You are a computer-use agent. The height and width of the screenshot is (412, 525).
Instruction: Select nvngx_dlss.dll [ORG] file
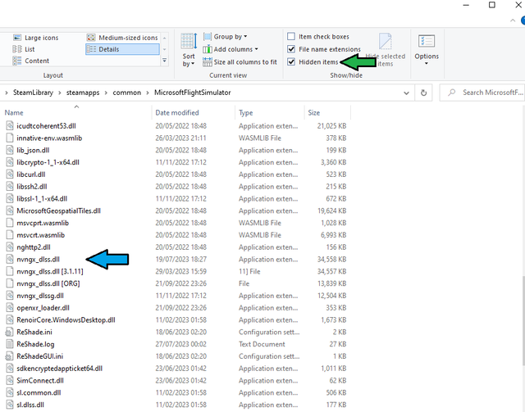click(48, 283)
